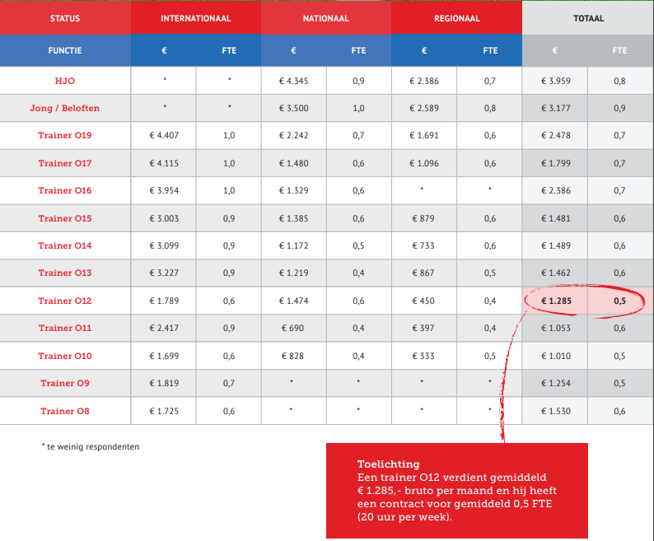This screenshot has width=654, height=541.
Task: Click the REGIONAAL column header
Action: pyautogui.click(x=456, y=18)
